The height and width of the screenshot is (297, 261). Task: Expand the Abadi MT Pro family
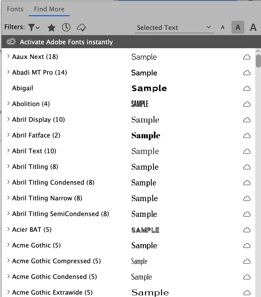[8, 72]
